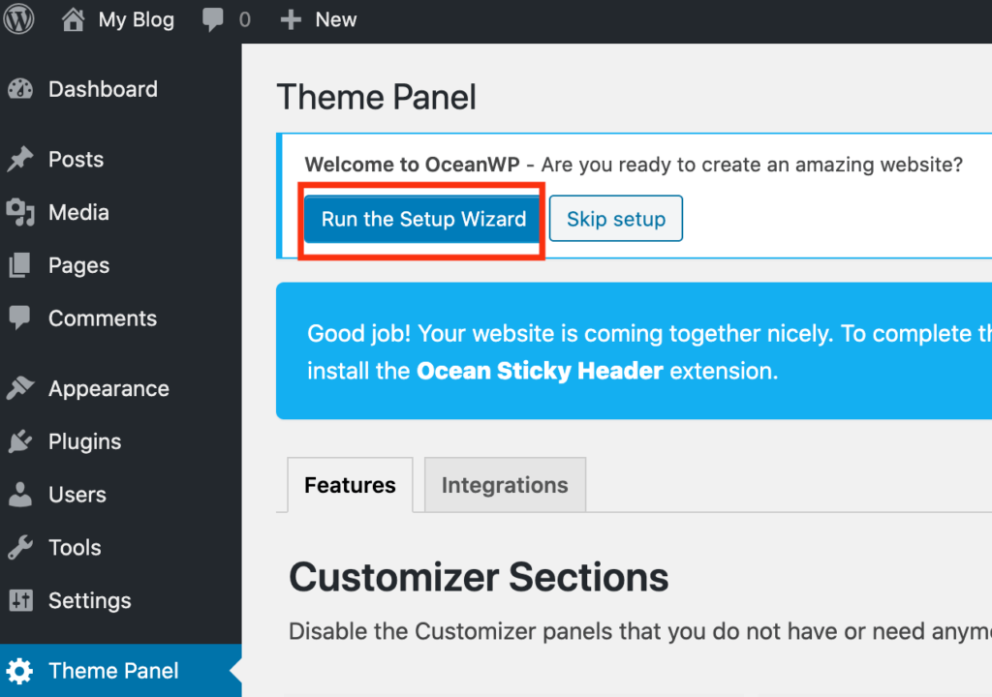This screenshot has height=697, width=992.
Task: Click the plus icon beside New
Action: click(x=291, y=20)
